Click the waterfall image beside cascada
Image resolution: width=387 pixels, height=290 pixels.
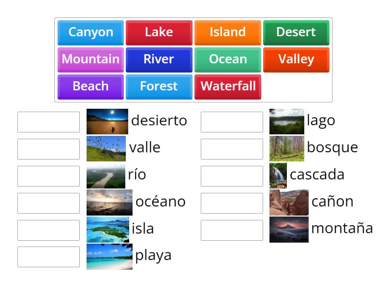(x=278, y=175)
